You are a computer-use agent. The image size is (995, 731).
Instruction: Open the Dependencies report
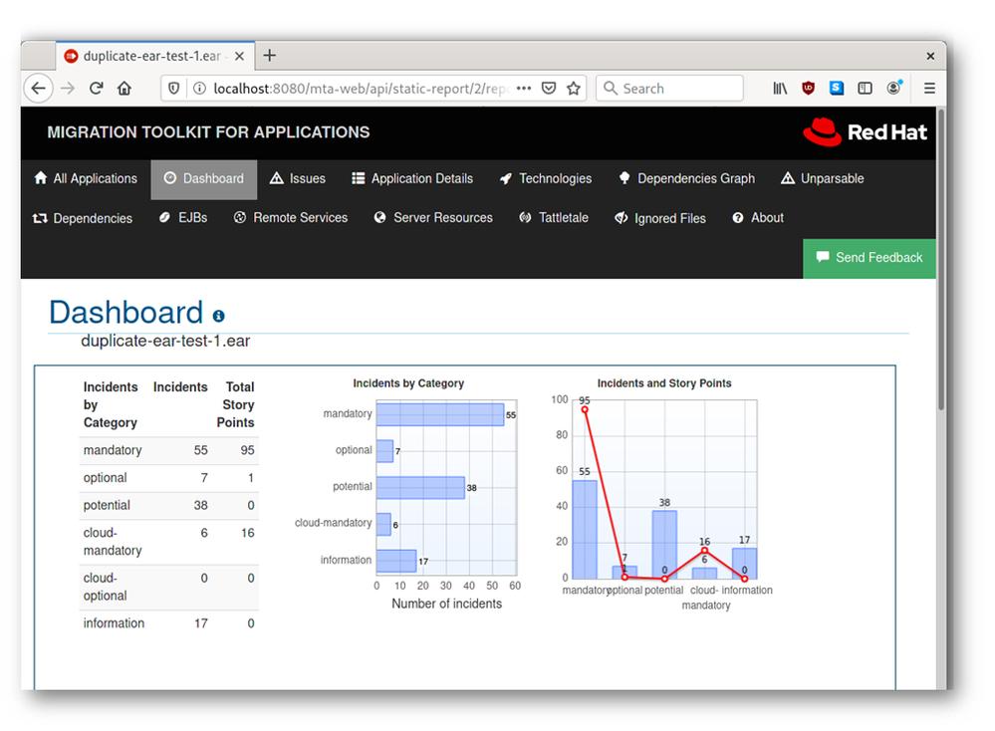tap(83, 218)
